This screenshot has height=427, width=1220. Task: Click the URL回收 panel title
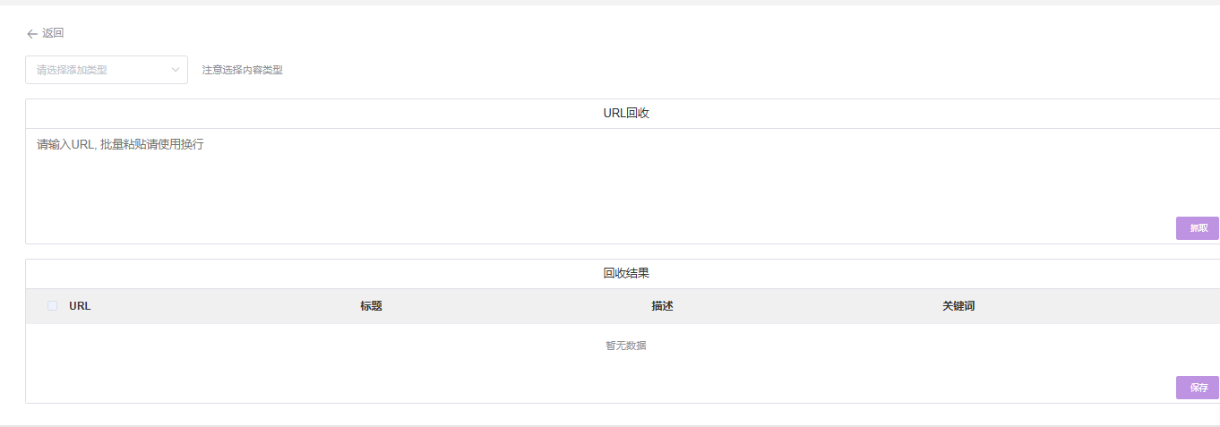click(625, 114)
